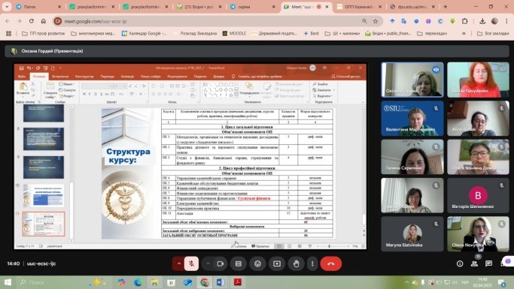This screenshot has width=514, height=289.
Task: Click the Present now screen share icon
Action: [277, 263]
